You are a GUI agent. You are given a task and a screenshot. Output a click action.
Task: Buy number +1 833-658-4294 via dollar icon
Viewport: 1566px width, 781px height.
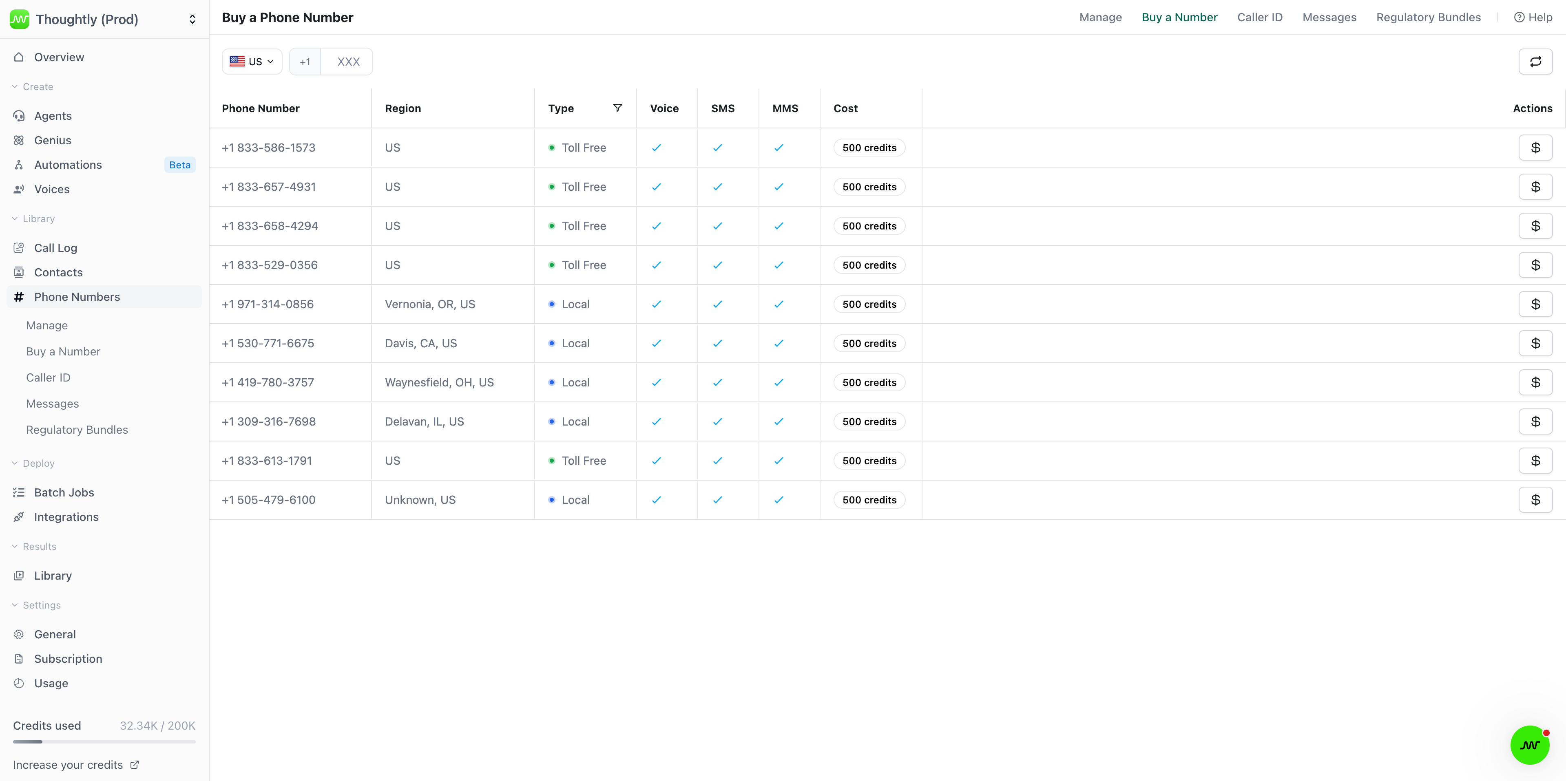point(1535,226)
